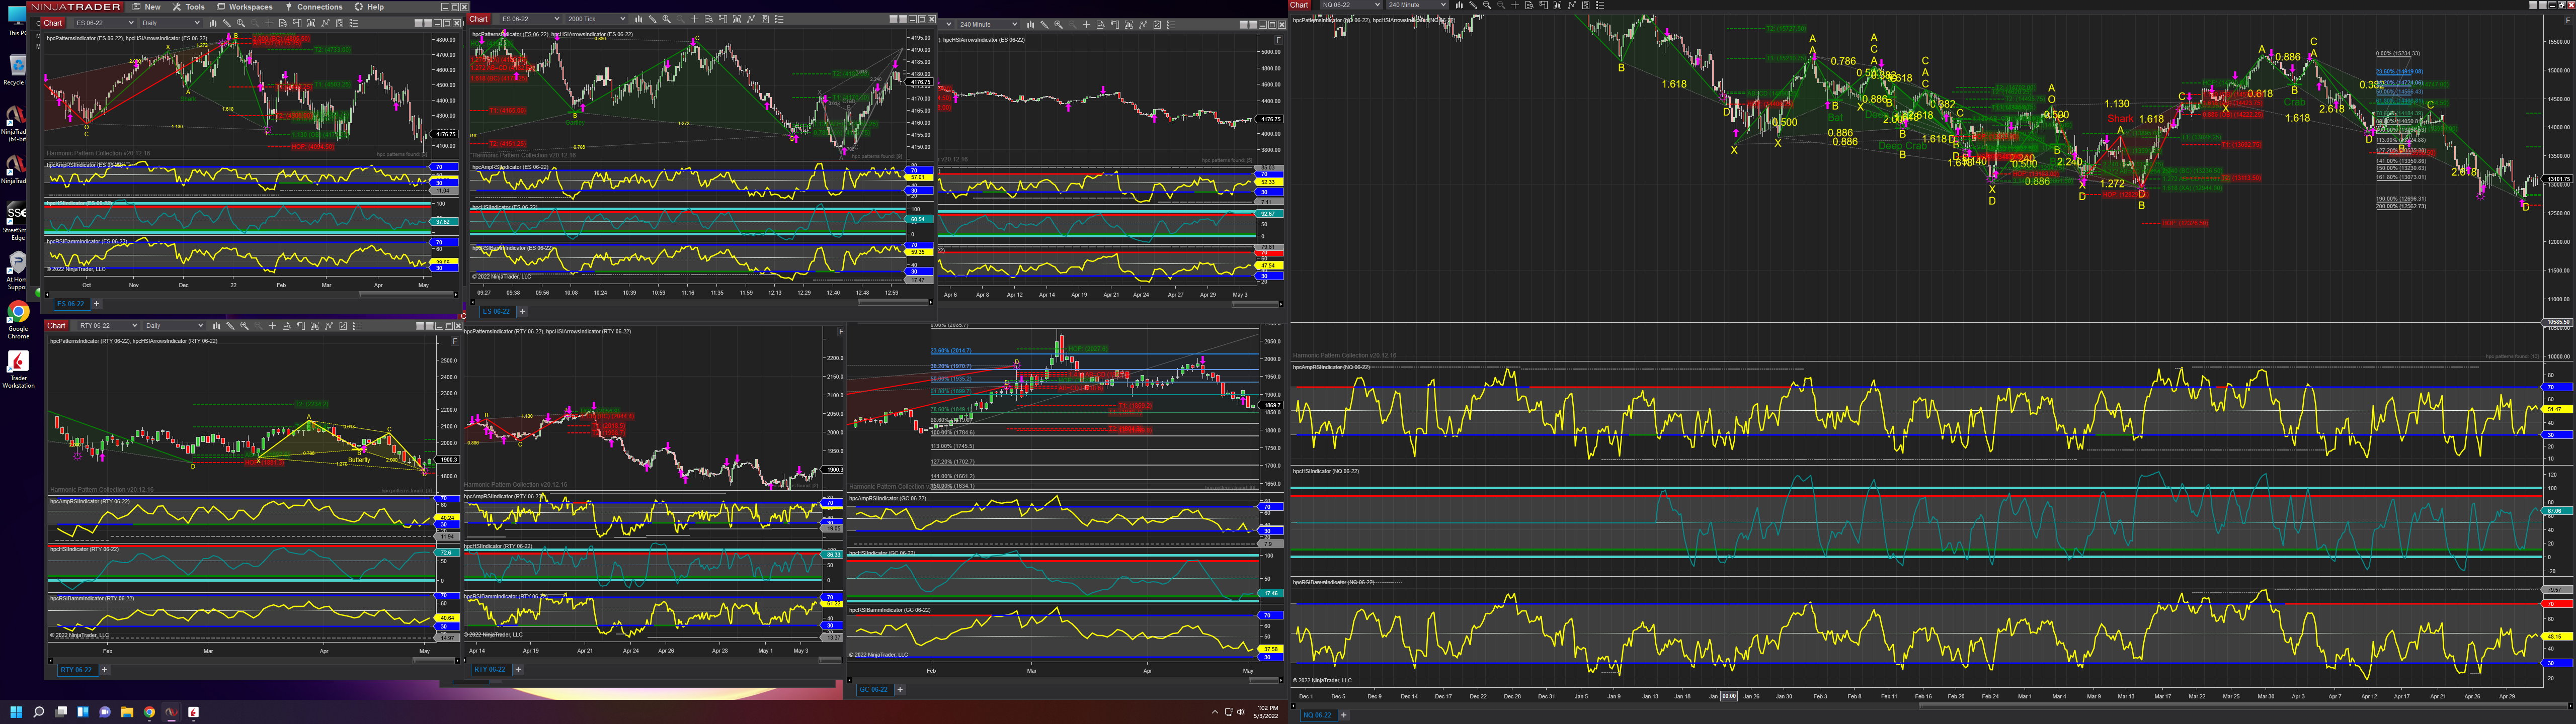Screen dimensions: 2576x724
Task: Open bar type icon in NQ chart toolbar
Action: click(1460, 5)
